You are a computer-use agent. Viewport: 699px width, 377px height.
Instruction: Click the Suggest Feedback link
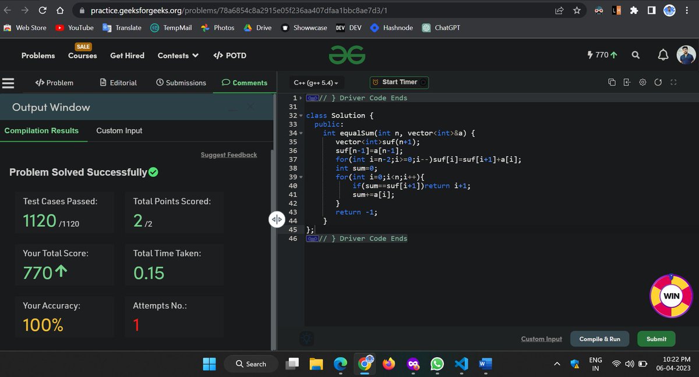pos(229,155)
